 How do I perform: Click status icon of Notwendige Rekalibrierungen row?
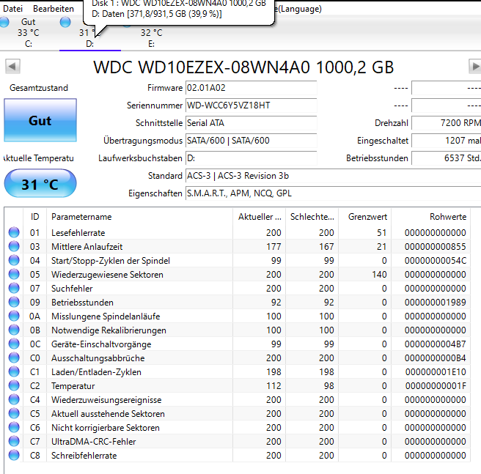point(14,330)
